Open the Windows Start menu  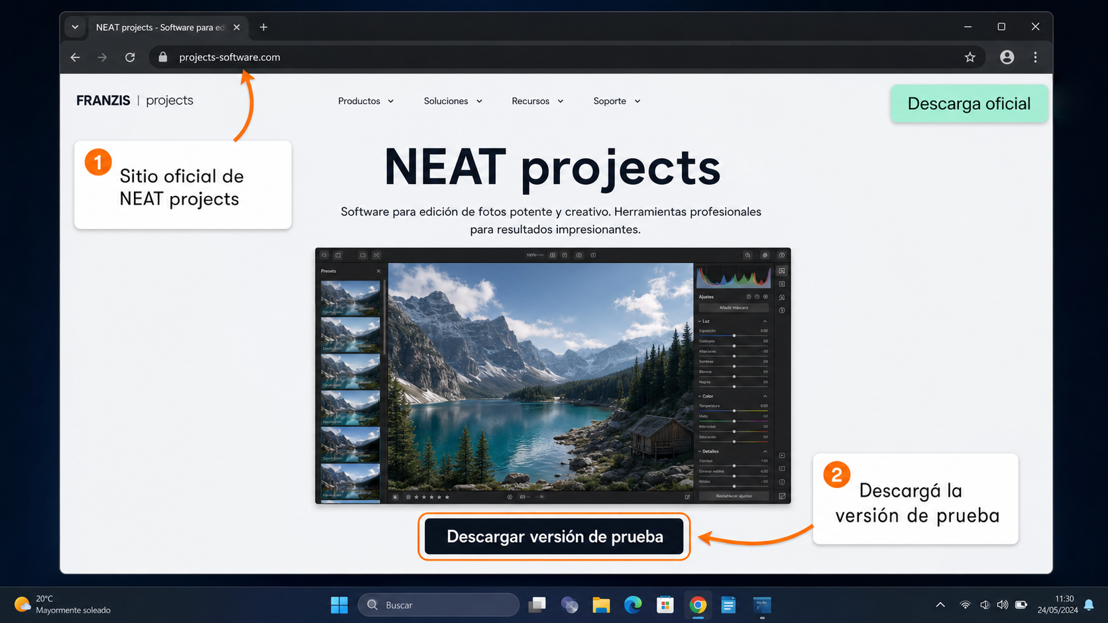click(339, 605)
